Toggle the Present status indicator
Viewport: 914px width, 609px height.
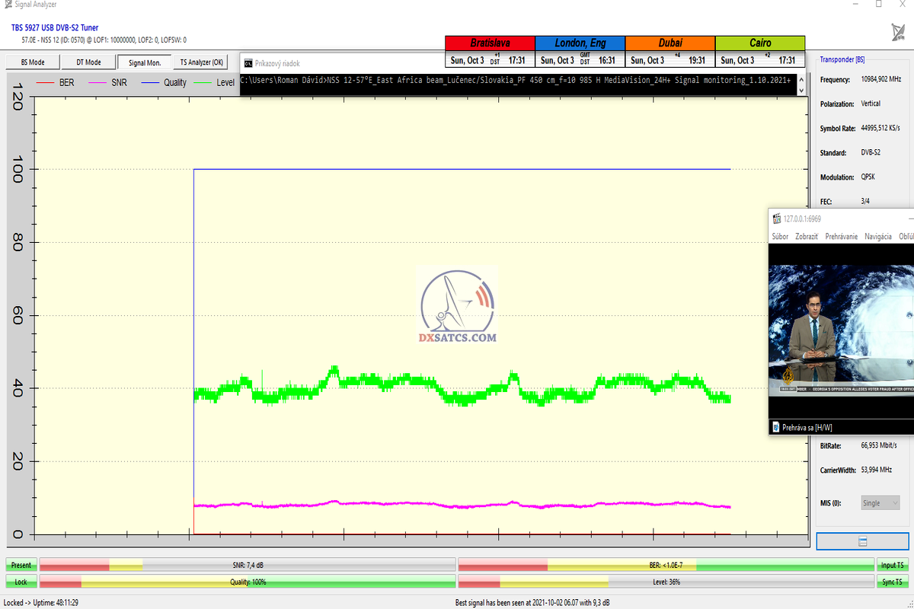21,565
